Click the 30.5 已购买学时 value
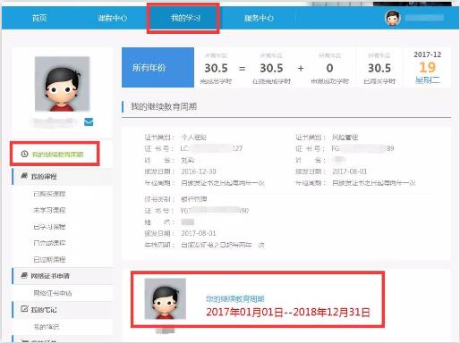This screenshot has width=460, height=343. click(379, 68)
